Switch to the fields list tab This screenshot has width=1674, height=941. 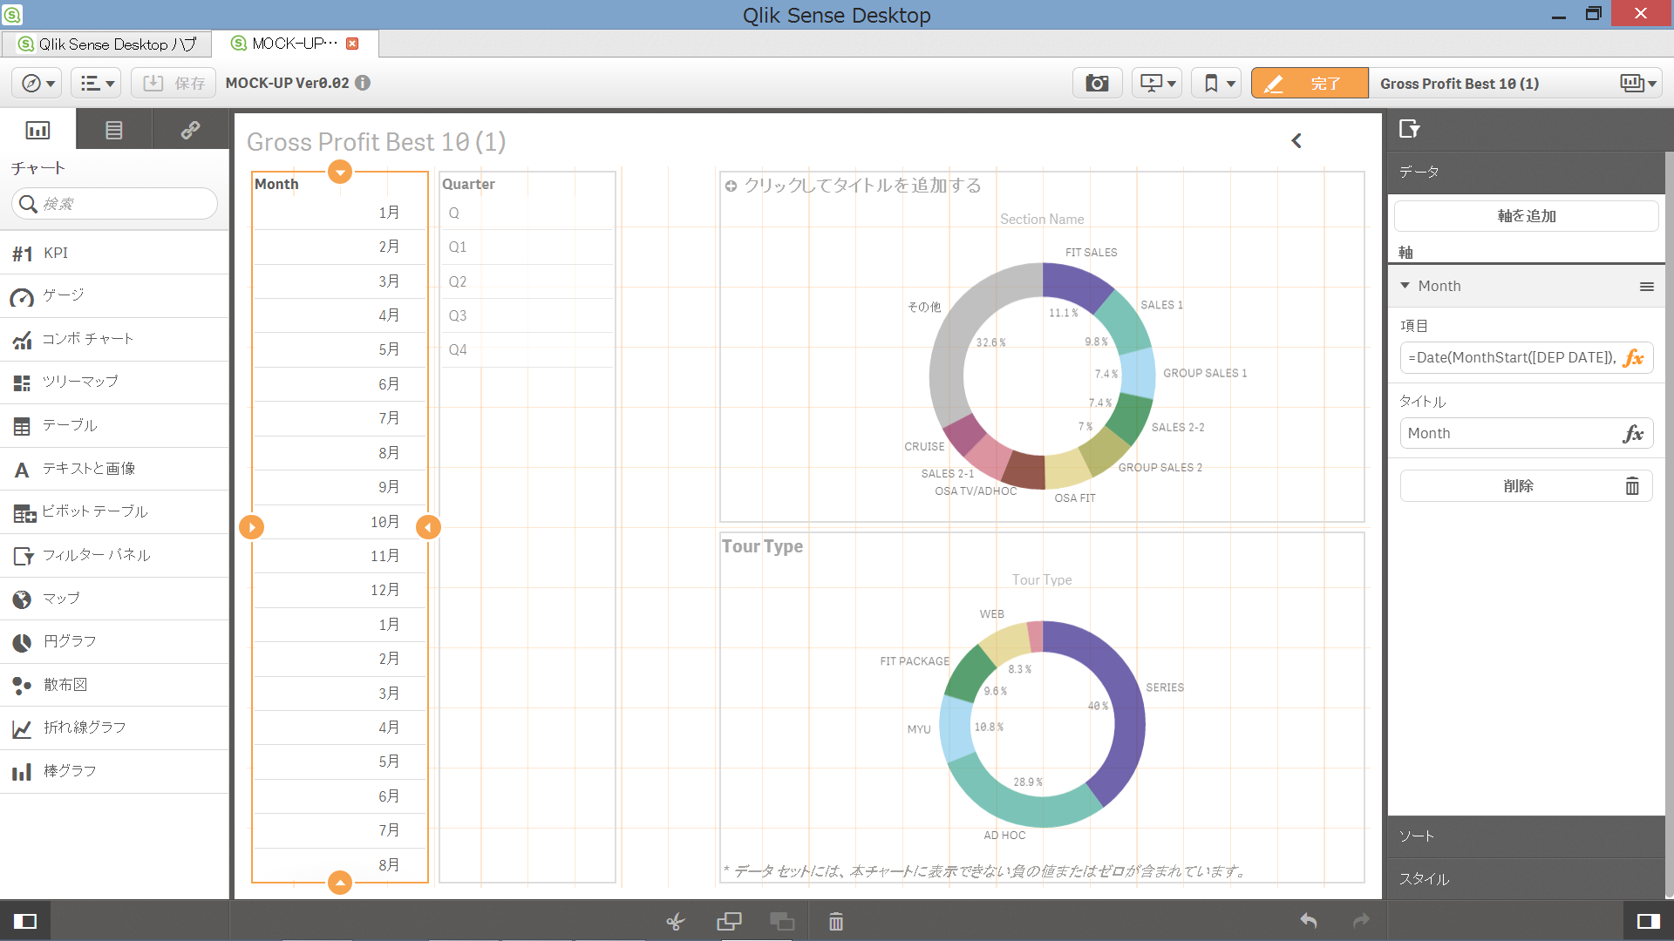113,130
